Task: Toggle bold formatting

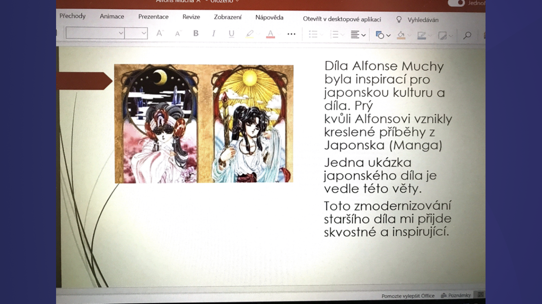Action: (x=196, y=34)
